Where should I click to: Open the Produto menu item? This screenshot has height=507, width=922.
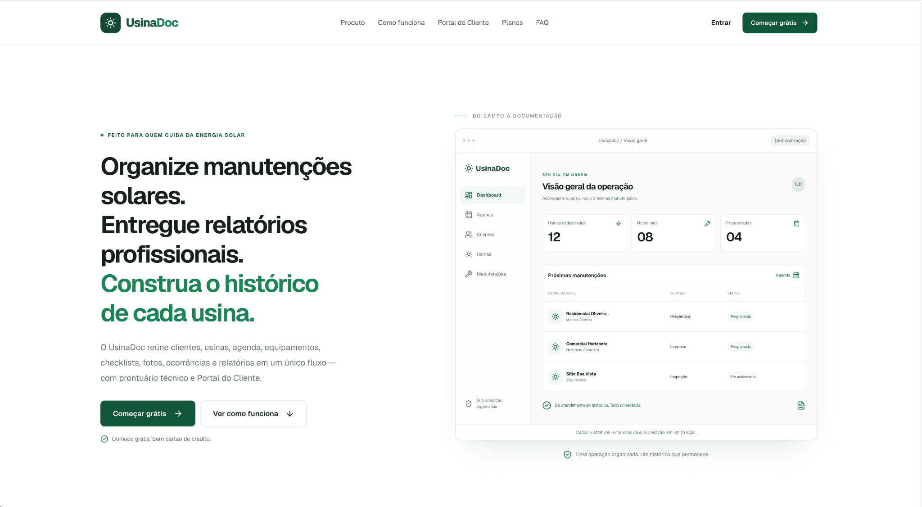coord(353,23)
